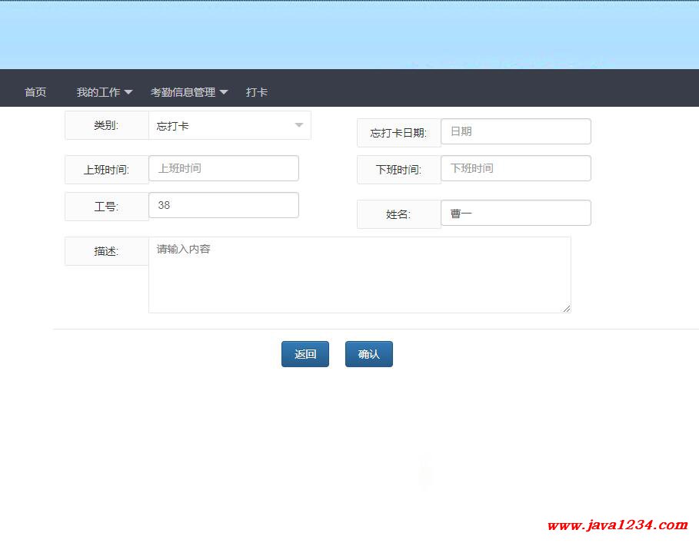The image size is (699, 543).
Task: Click the 忘打卡日期: label
Action: coord(399,133)
